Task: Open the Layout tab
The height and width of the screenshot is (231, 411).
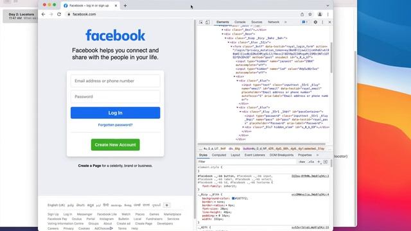Action: 235,155
